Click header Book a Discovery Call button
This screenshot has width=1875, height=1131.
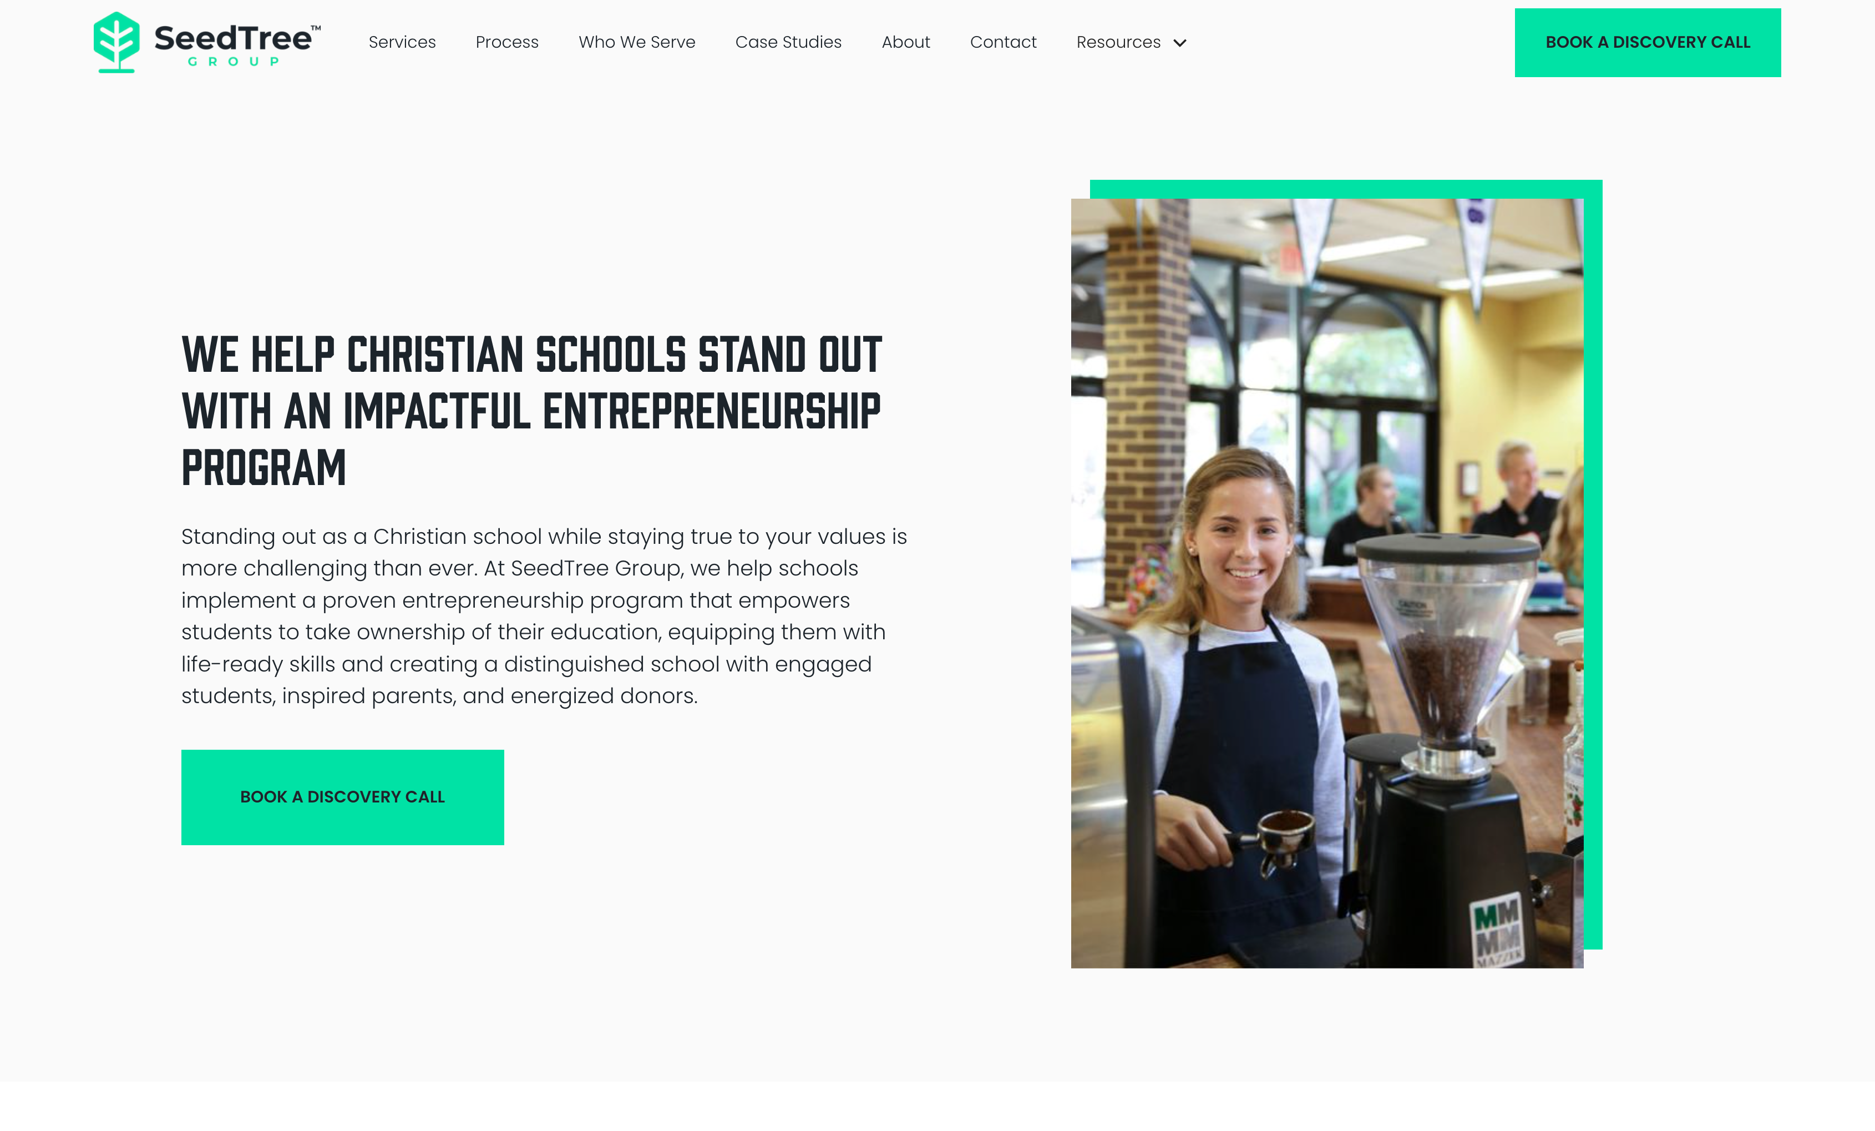pyautogui.click(x=1648, y=43)
